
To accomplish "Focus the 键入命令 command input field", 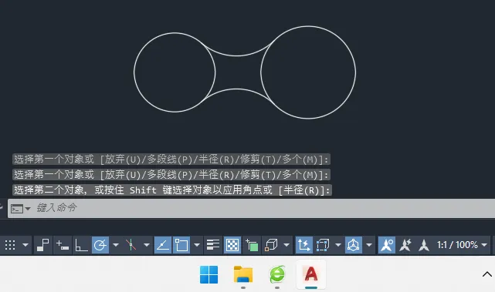I will 251,208.
